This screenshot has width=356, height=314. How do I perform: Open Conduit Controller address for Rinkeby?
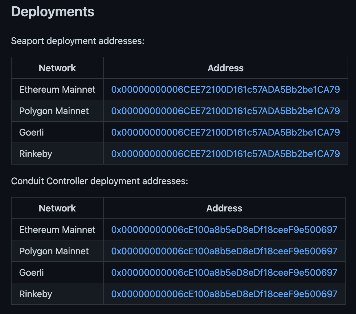[x=224, y=294]
